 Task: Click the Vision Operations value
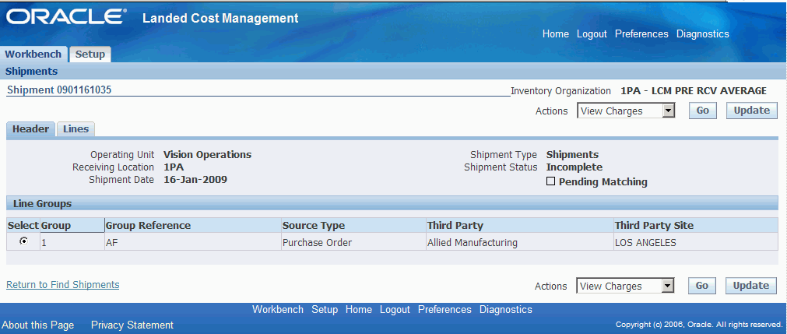click(207, 155)
